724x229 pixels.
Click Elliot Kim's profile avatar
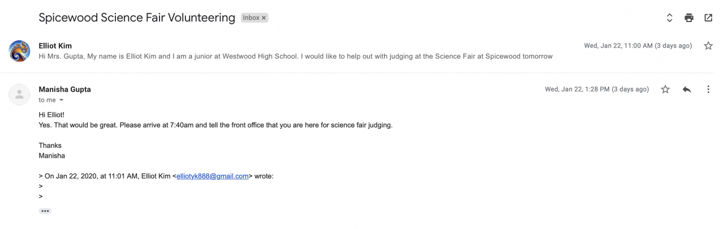pyautogui.click(x=20, y=51)
